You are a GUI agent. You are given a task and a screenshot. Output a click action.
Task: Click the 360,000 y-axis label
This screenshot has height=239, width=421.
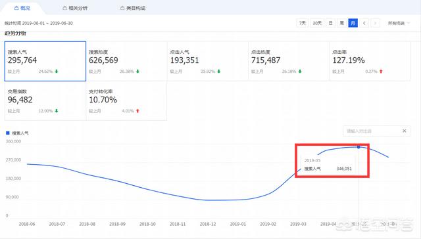coord(13,141)
